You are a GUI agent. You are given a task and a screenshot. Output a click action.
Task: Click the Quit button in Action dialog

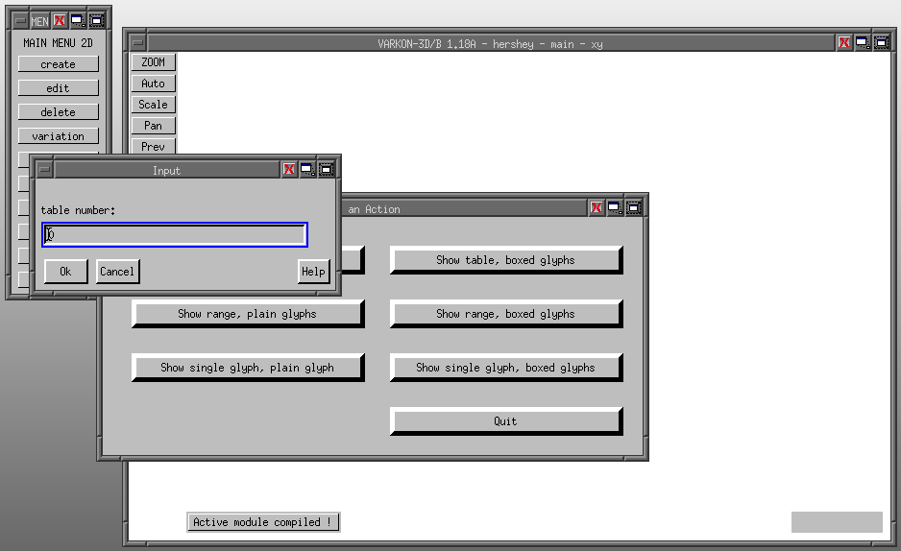(x=505, y=421)
